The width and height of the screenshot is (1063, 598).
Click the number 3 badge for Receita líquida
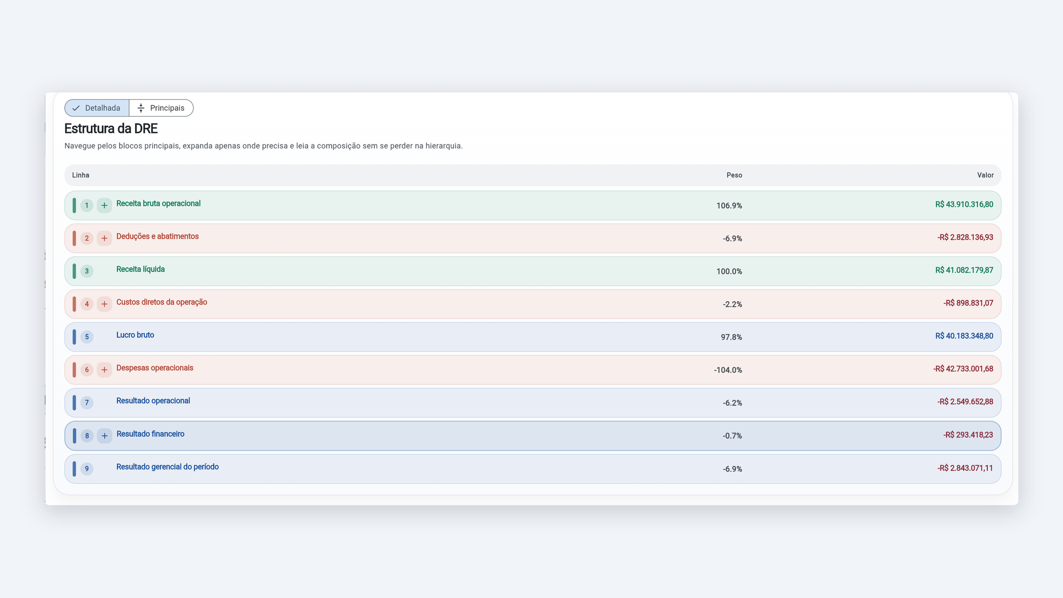[x=86, y=271]
